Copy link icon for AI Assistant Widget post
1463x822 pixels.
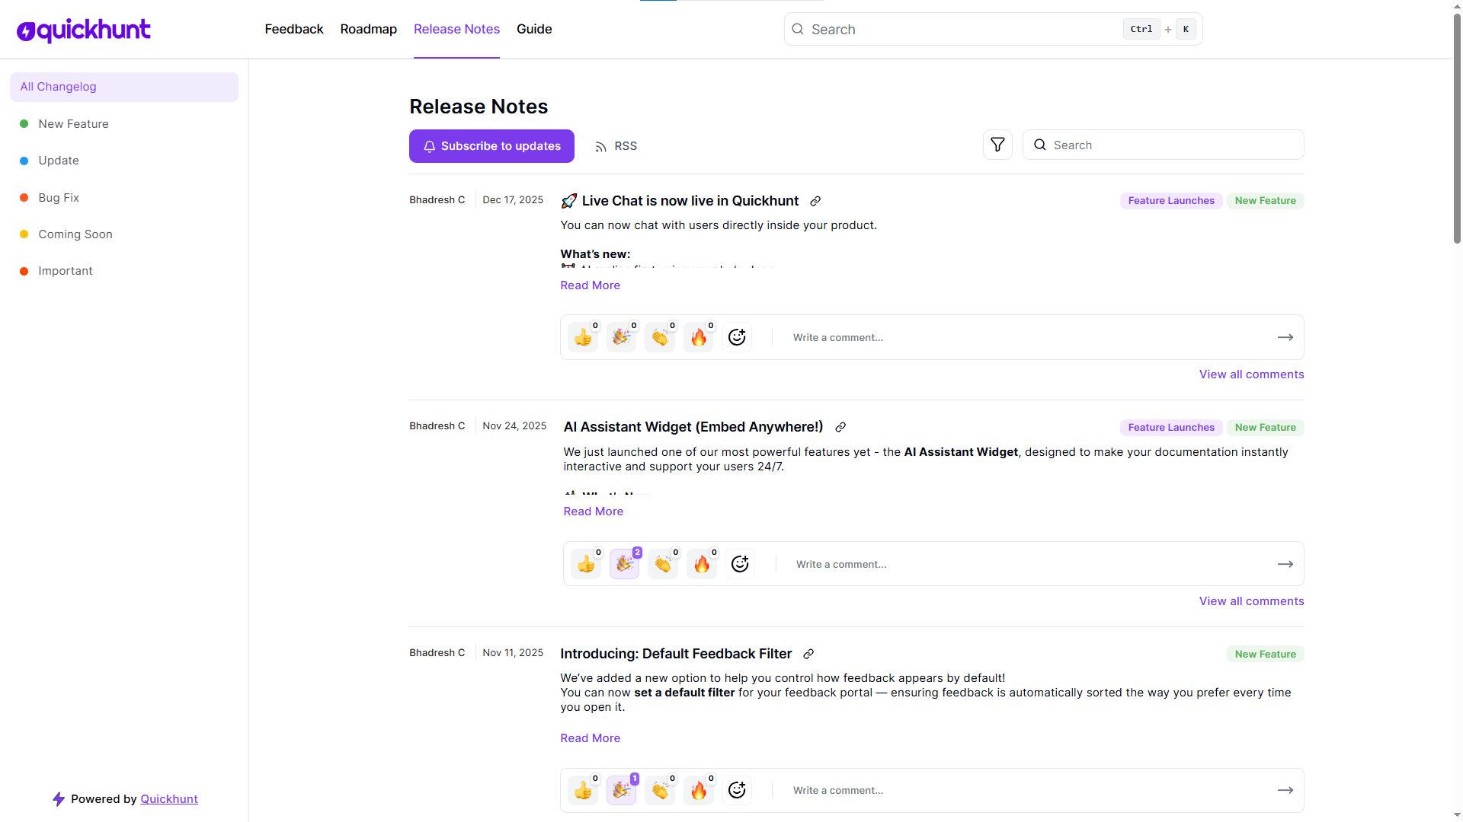click(840, 427)
